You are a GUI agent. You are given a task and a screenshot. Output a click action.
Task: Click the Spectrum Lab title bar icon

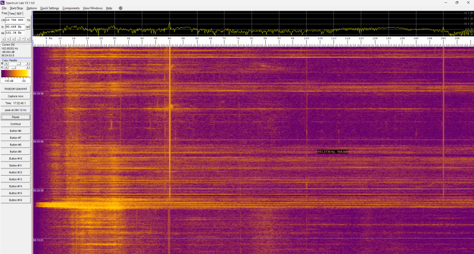pos(3,2)
